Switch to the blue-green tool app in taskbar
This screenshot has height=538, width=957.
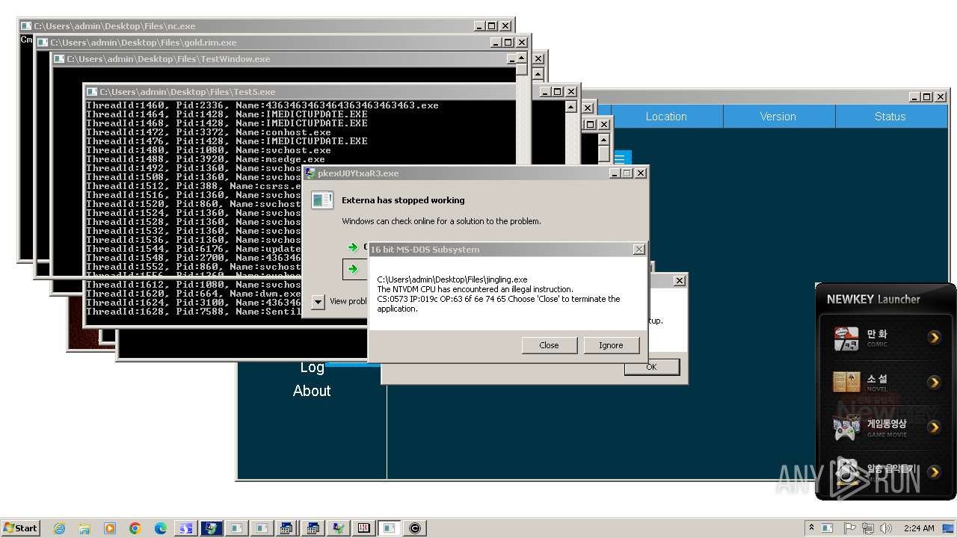click(x=339, y=528)
